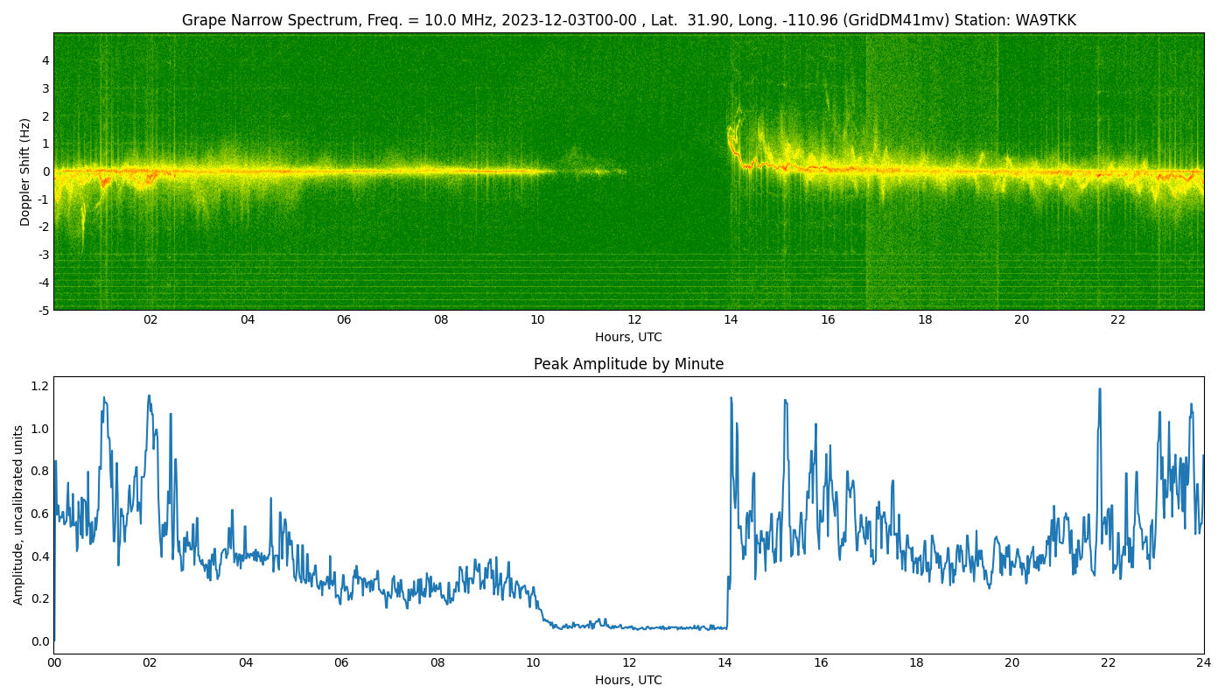Click spectrogram hour tick 18
Image resolution: width=1225 pixels, height=700 pixels.
925,320
